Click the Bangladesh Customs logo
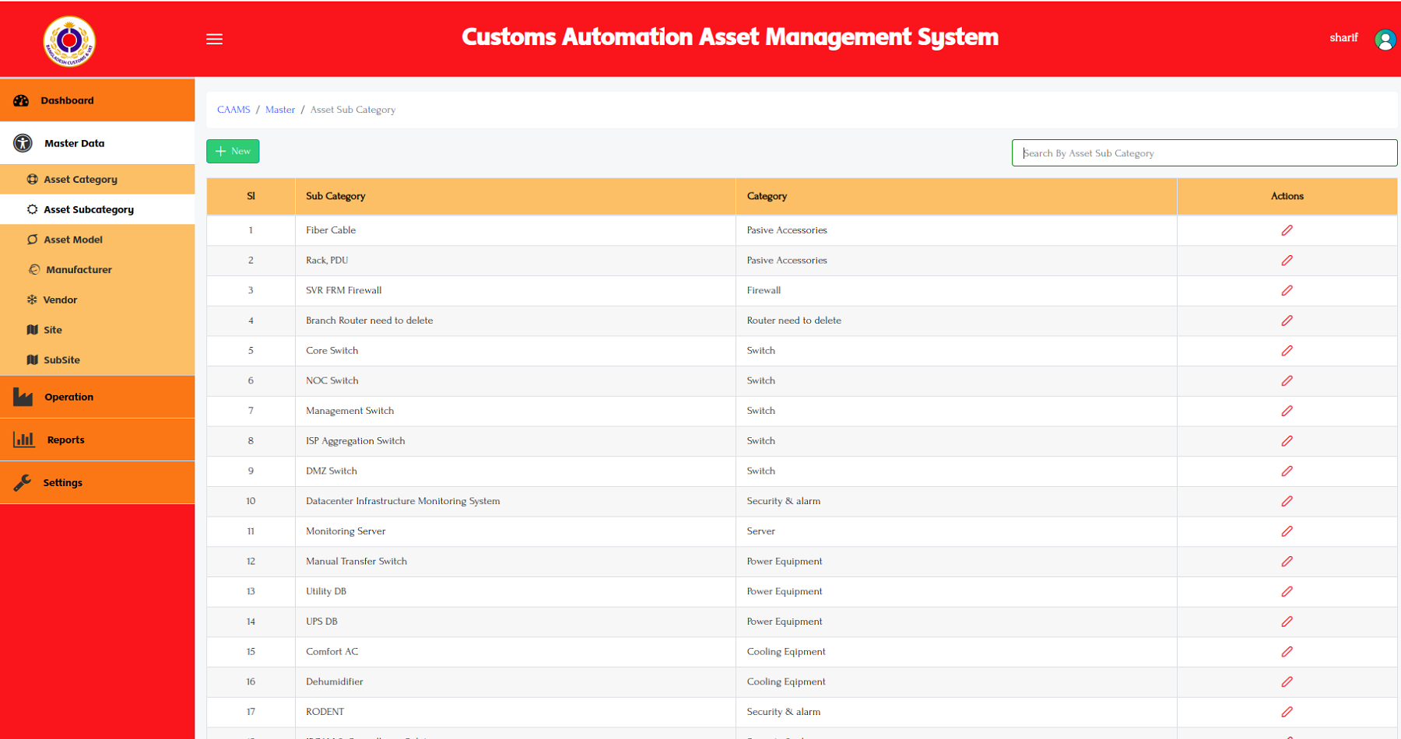Screen dimensions: 1401x739 click(69, 41)
